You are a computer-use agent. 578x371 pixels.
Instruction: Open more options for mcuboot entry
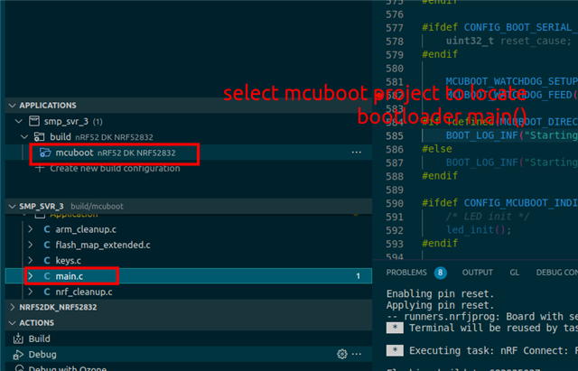click(357, 153)
